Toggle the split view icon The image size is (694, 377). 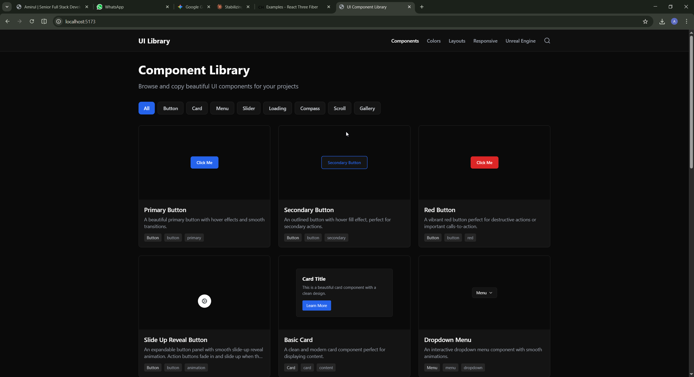[44, 21]
